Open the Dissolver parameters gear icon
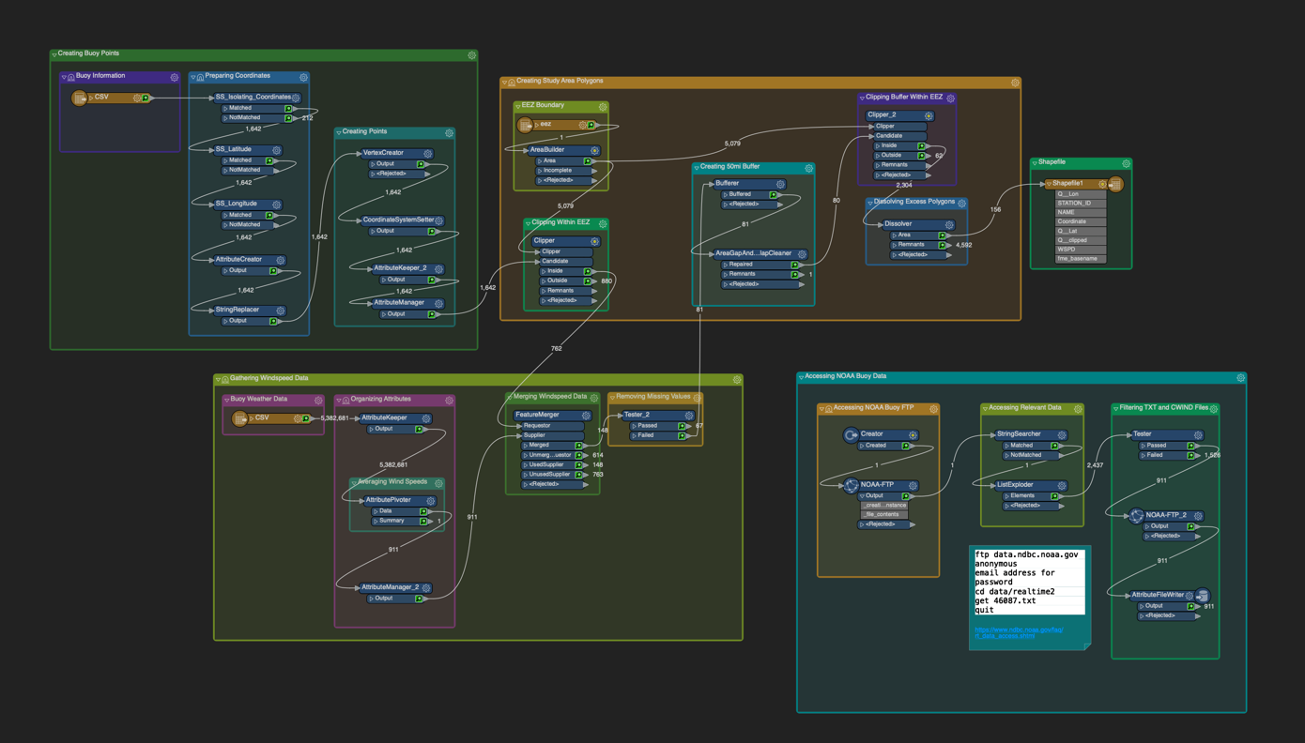Screen dimensions: 1305x743 [949, 224]
